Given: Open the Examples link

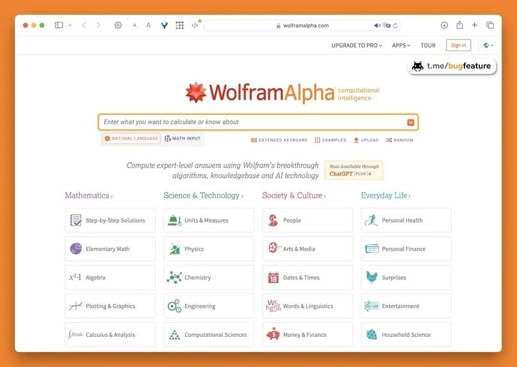Looking at the screenshot, I should coord(331,140).
